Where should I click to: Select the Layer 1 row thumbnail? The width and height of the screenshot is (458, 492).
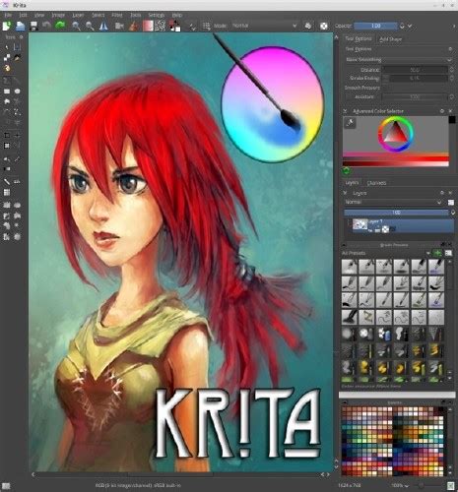pos(360,224)
